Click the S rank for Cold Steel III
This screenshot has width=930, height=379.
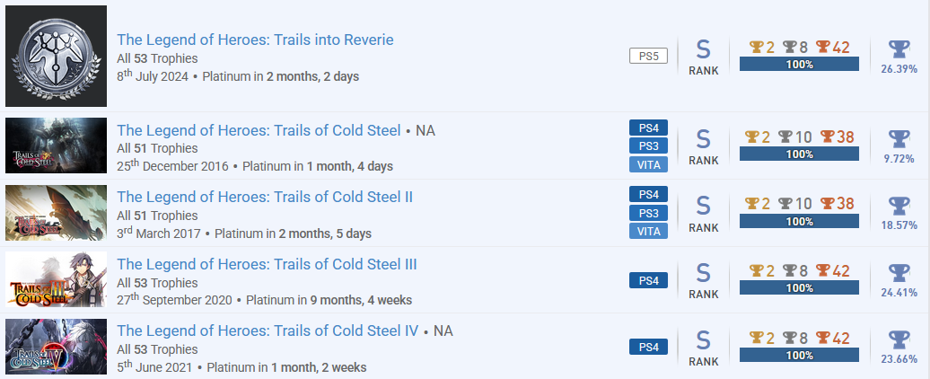point(704,280)
